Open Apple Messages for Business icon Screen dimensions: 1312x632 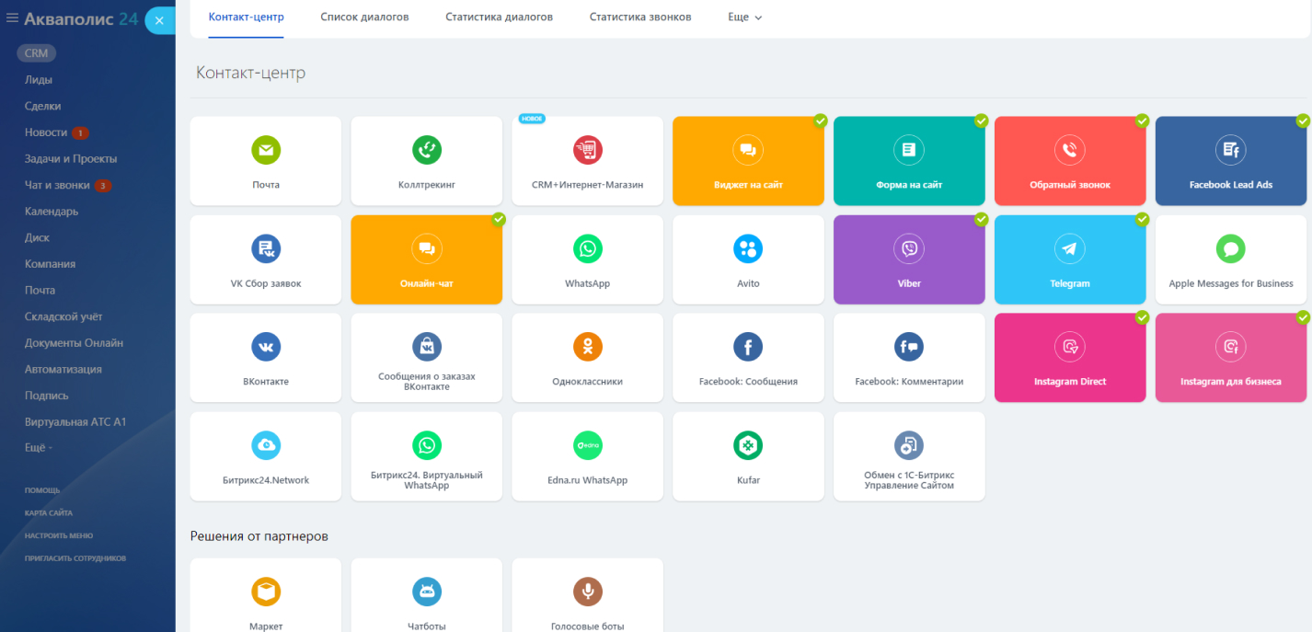(1231, 248)
